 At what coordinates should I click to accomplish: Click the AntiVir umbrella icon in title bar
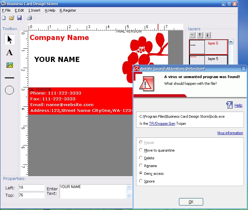[137, 68]
